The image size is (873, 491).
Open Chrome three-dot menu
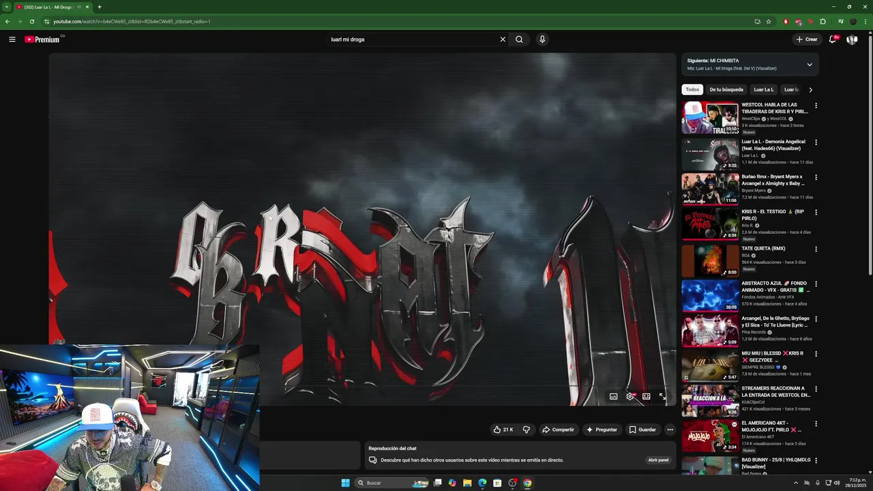click(x=865, y=21)
